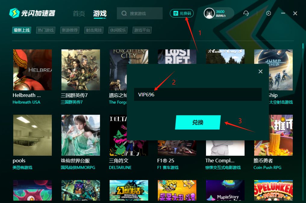
Task: Click the "Coin Push RPG" subtitle
Action: 267,167
